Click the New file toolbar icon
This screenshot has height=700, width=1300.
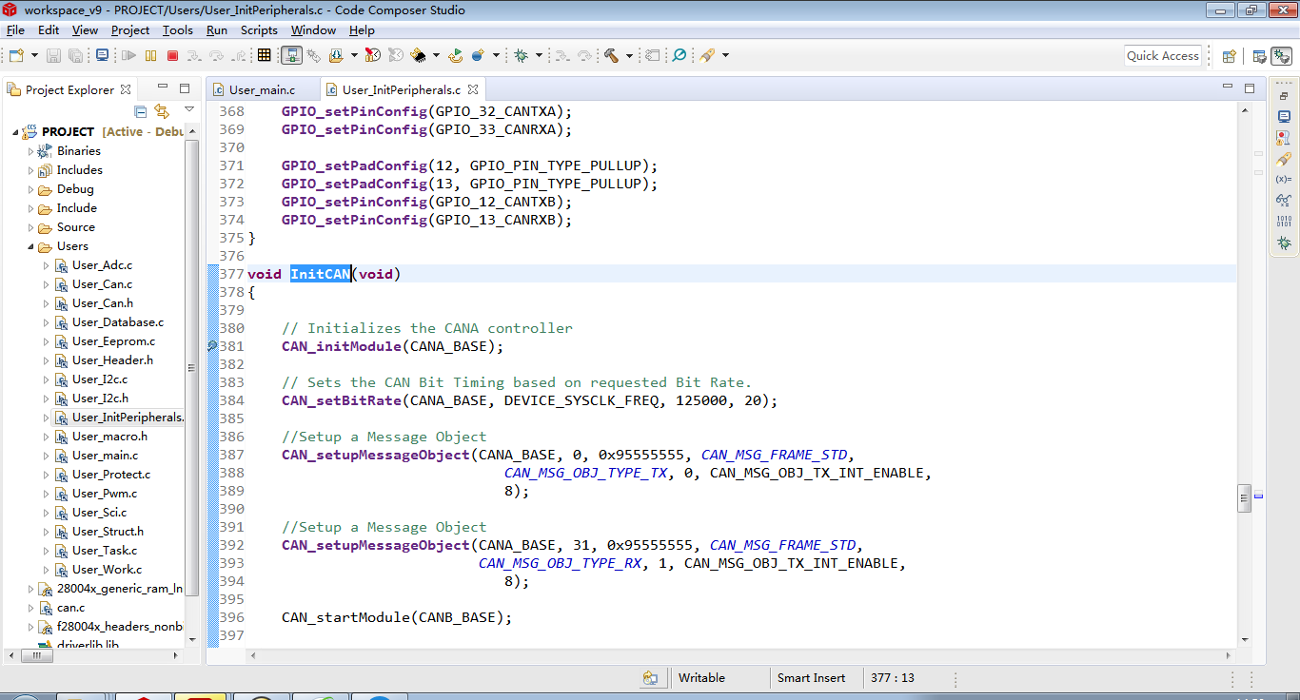click(15, 55)
